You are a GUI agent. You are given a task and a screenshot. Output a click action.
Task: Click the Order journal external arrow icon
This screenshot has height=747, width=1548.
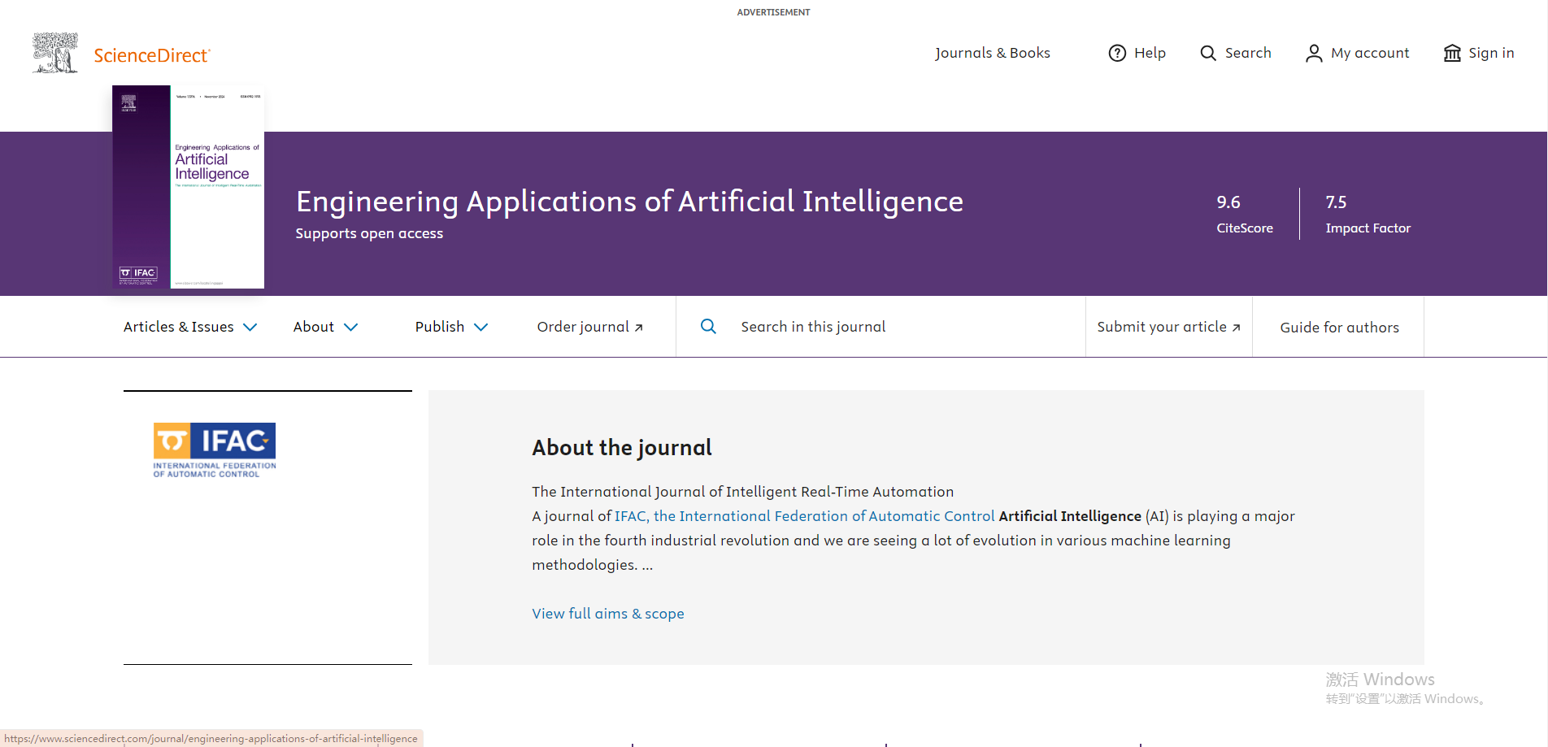[x=639, y=328]
